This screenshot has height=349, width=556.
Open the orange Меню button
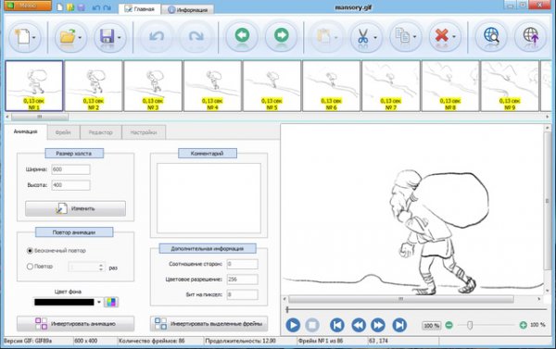[28, 6]
